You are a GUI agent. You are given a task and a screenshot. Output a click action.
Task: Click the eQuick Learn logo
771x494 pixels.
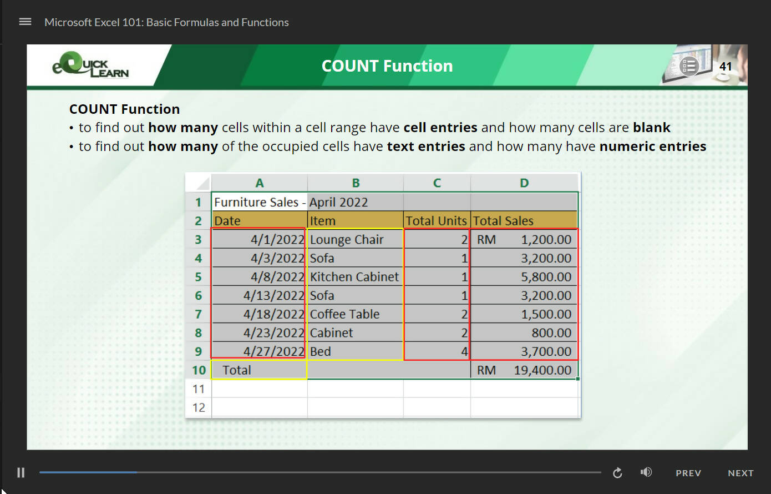pos(90,65)
